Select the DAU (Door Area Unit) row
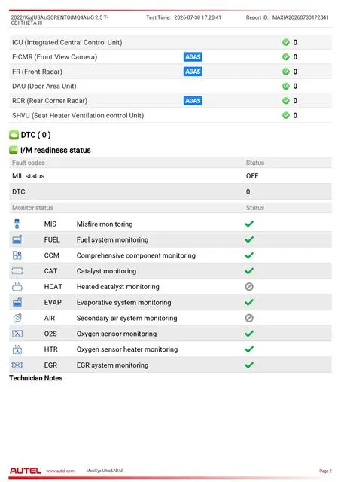Viewport: 341px width, 482px height. pos(170,86)
